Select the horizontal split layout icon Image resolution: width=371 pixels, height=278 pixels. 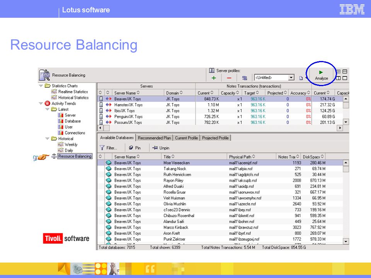point(345,71)
